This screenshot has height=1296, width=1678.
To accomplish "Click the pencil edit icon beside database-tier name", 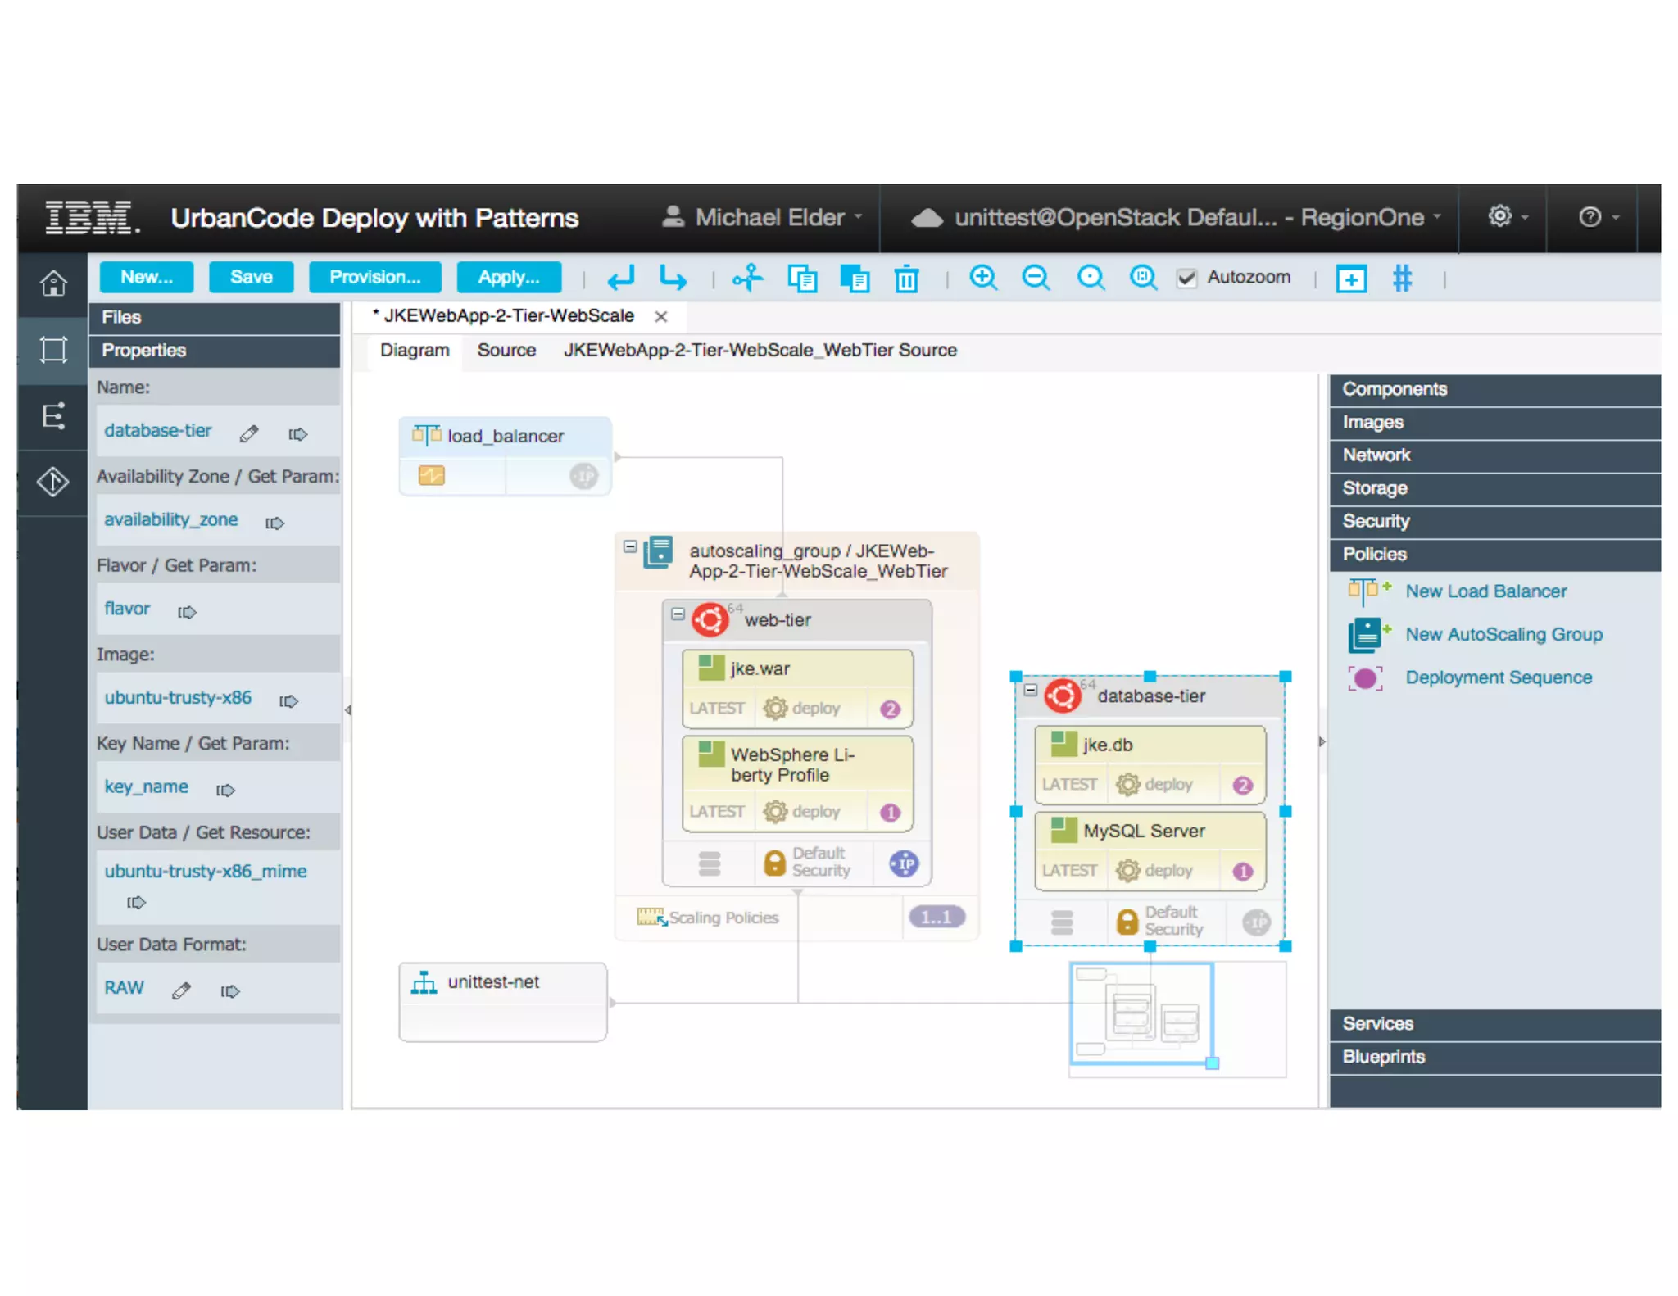I will click(x=249, y=433).
